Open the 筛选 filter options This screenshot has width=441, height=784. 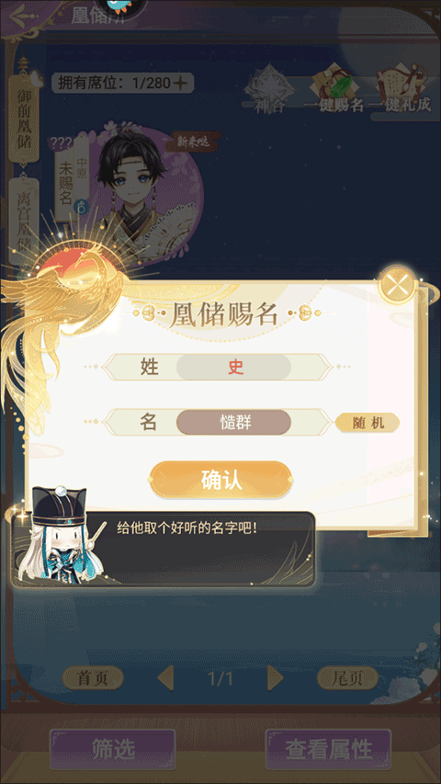tap(113, 749)
